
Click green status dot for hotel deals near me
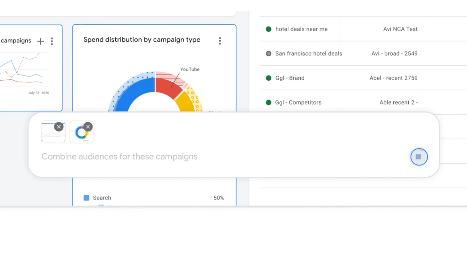click(x=269, y=29)
